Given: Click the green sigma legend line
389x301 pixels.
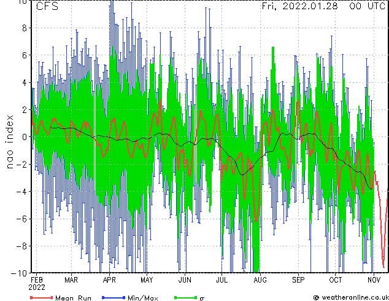Looking at the screenshot, I should [185, 297].
